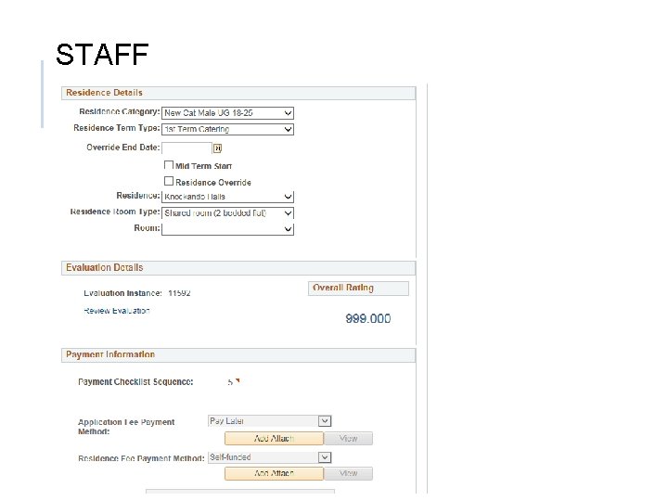Click into the Override End Date field
Screen dimensions: 668x501
[186, 148]
